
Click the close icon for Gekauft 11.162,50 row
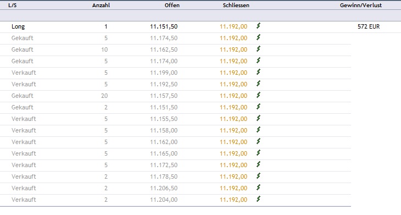point(258,48)
